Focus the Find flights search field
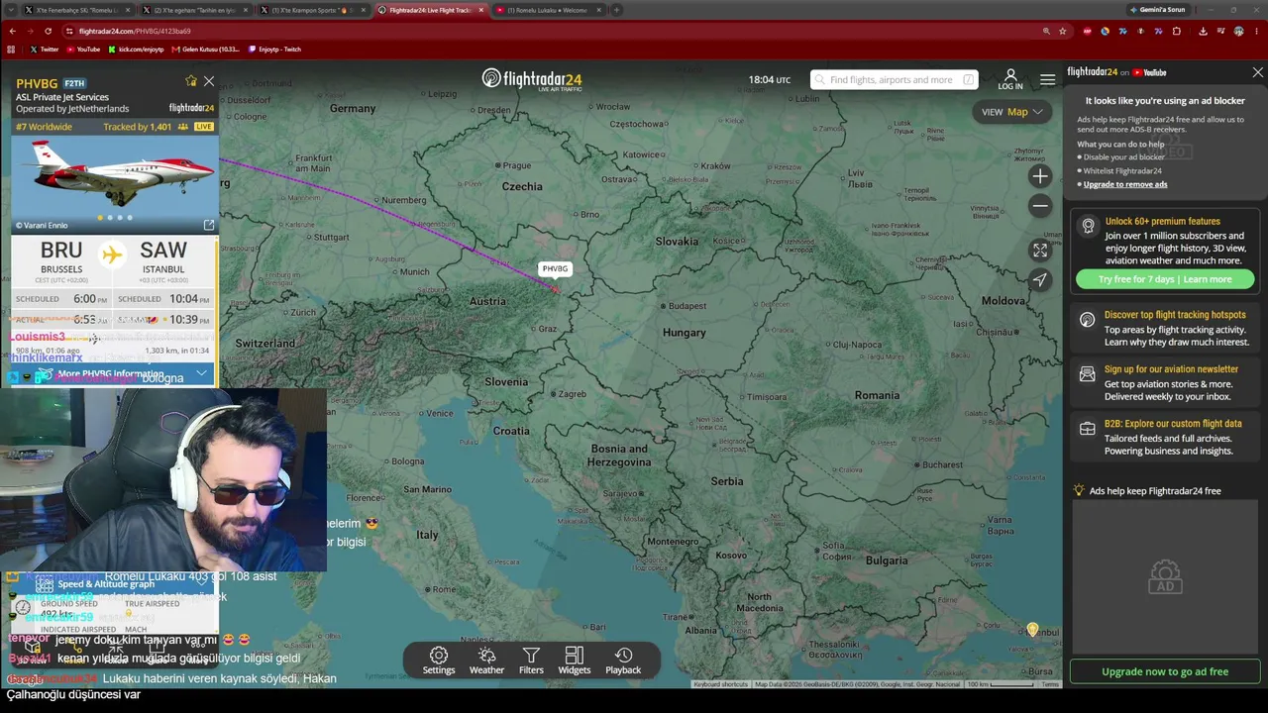1268x713 pixels. coord(894,79)
